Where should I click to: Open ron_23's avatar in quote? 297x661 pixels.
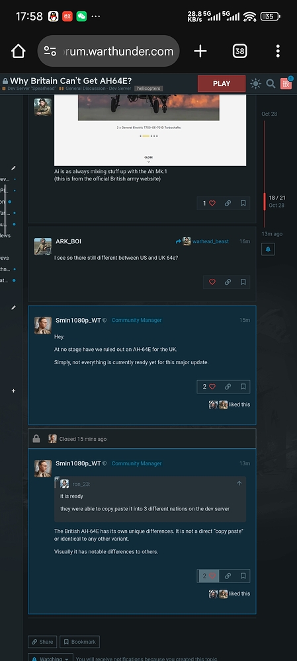[65, 484]
